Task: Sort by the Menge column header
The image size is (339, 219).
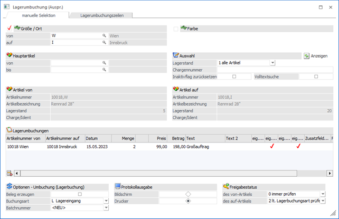Action: pos(124,138)
